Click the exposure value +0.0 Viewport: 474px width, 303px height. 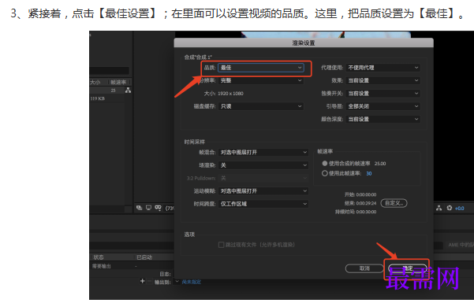460,209
